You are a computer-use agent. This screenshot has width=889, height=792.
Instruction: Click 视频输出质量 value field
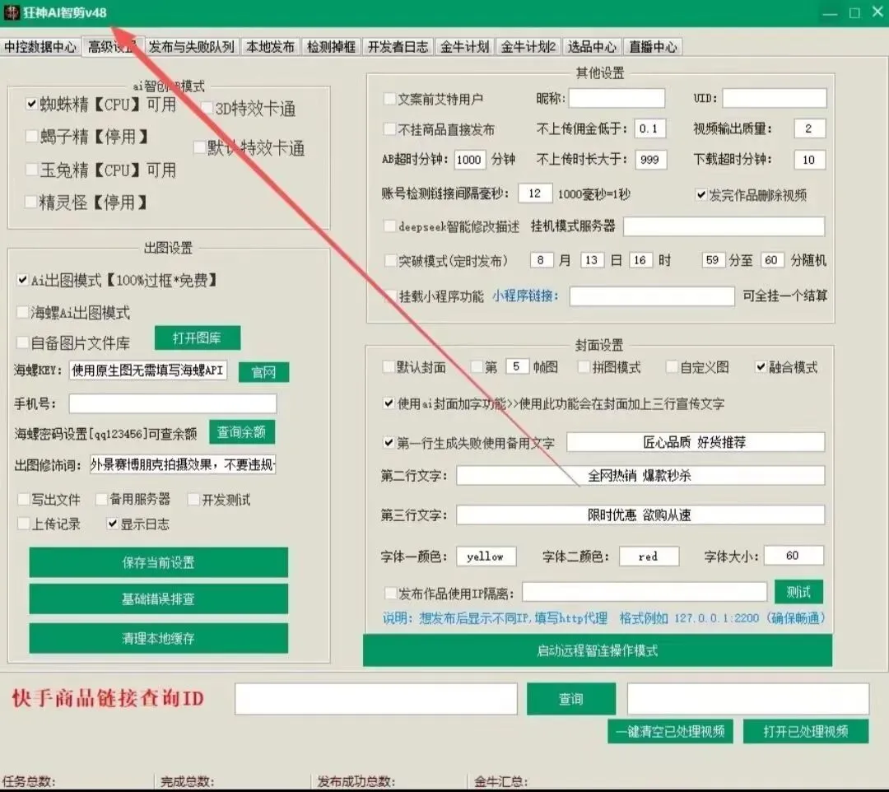coord(809,128)
